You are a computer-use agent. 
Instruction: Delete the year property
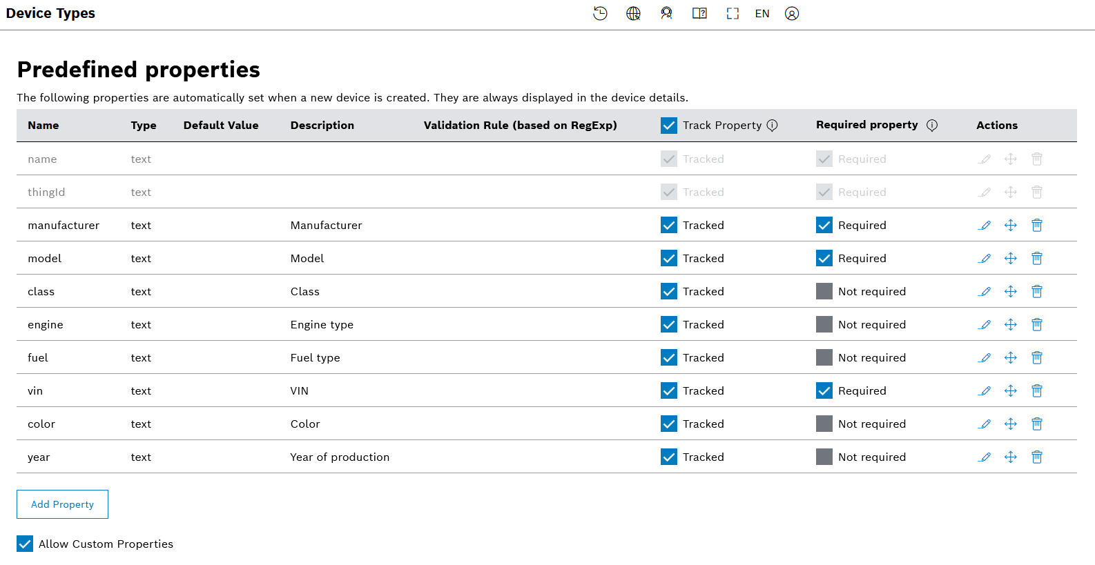click(x=1036, y=457)
